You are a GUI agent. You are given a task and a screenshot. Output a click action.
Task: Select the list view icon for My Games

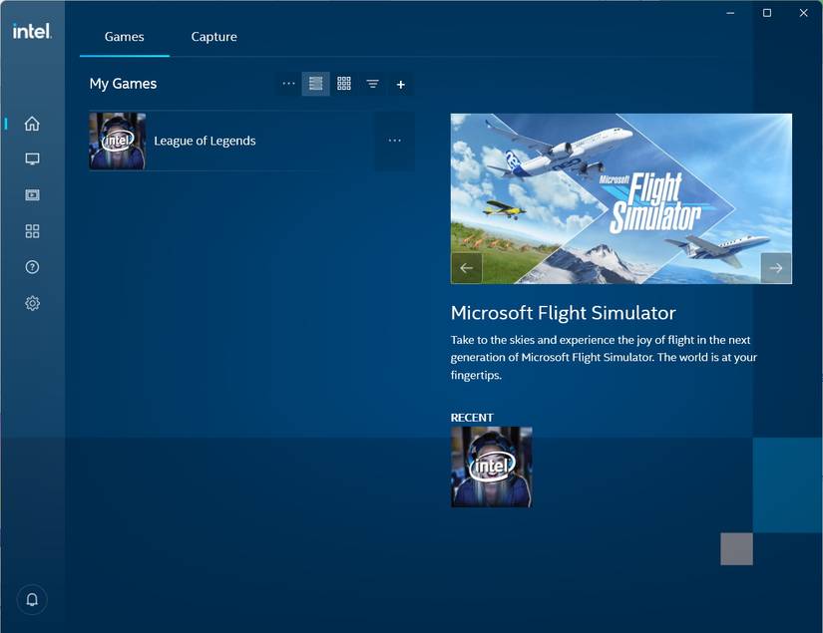tap(315, 84)
